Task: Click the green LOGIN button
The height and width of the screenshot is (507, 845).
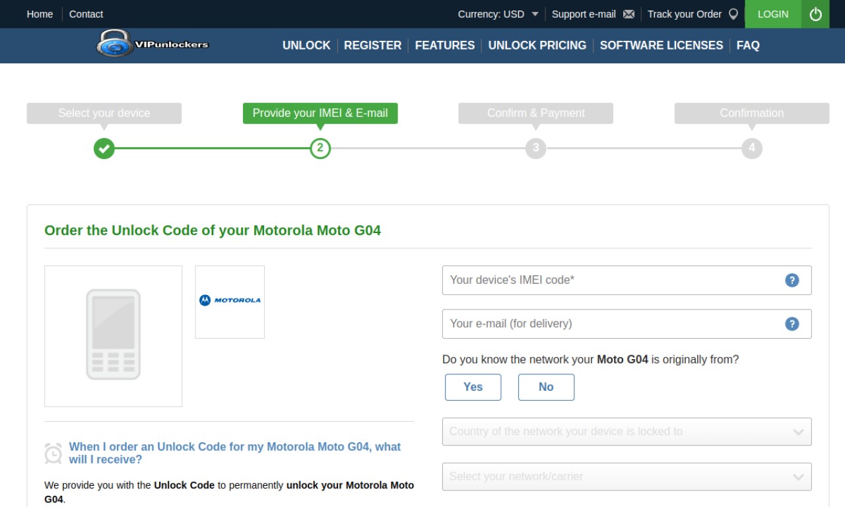Action: click(x=773, y=14)
